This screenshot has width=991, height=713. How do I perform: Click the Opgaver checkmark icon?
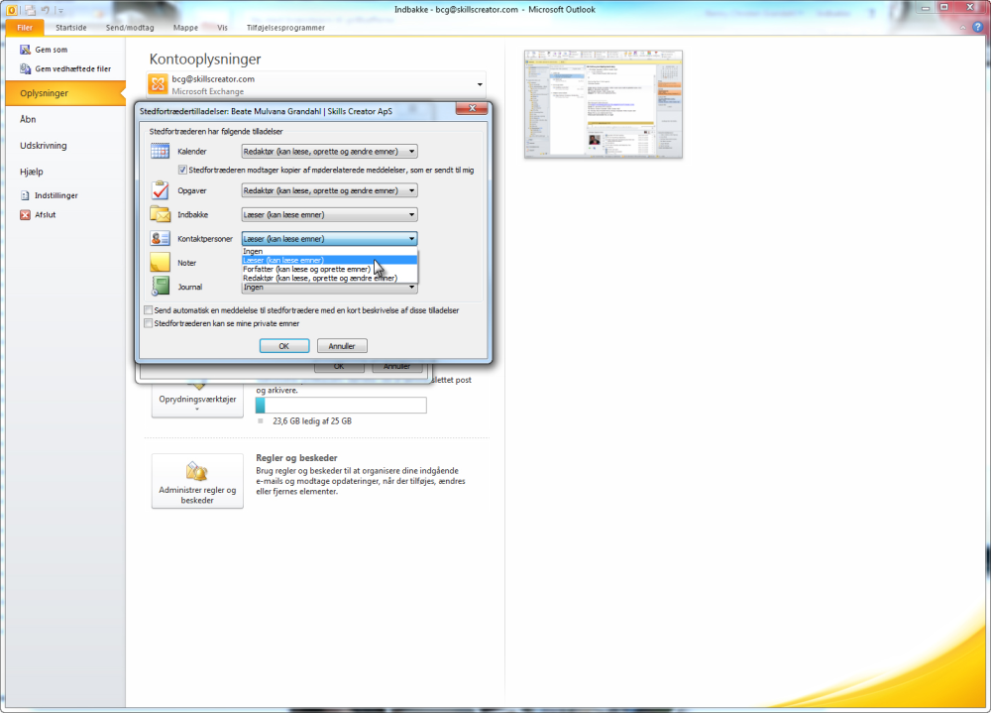click(x=160, y=190)
